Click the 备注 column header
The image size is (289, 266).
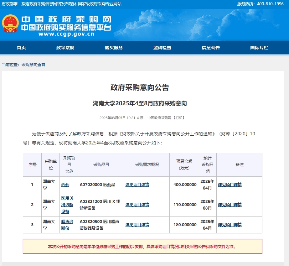pos(240,164)
